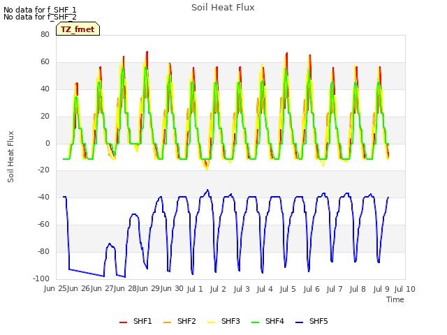Click the Time axis label
The image size is (447, 335).
[395, 299]
